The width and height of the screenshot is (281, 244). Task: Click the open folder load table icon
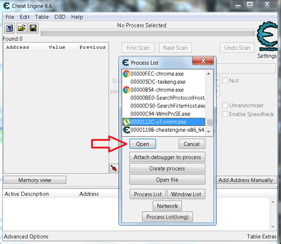pyautogui.click(x=22, y=28)
